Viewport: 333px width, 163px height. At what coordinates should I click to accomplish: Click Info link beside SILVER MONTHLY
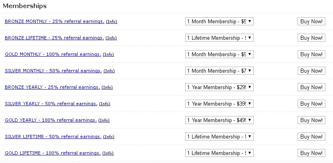(x=109, y=71)
